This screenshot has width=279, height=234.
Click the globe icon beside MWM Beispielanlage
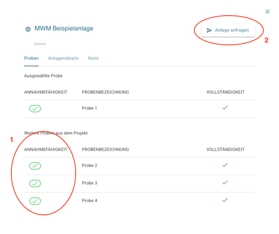pyautogui.click(x=28, y=29)
